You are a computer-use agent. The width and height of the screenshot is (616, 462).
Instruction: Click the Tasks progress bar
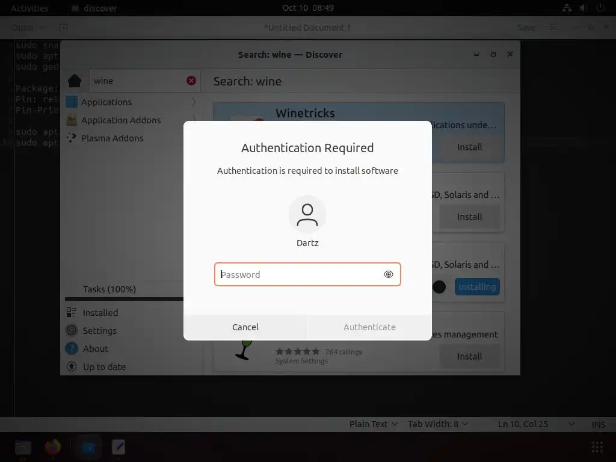point(124,299)
